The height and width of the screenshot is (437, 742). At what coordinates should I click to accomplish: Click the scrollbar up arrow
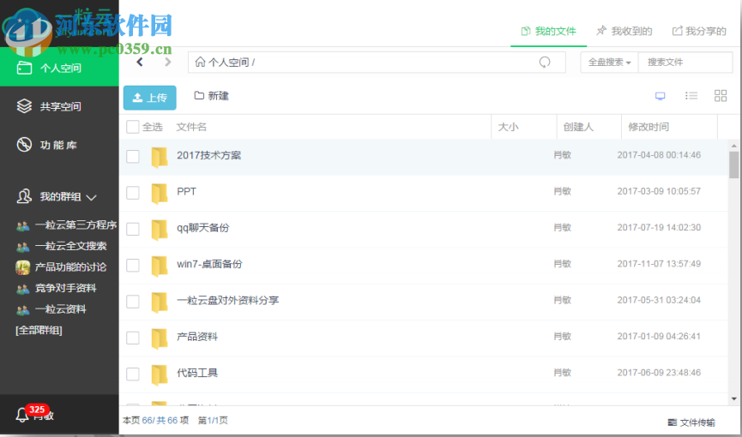point(733,147)
